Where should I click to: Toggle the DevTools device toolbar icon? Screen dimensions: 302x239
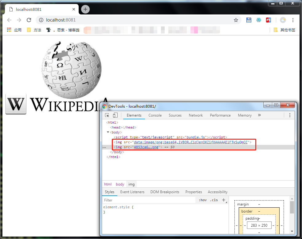point(115,115)
